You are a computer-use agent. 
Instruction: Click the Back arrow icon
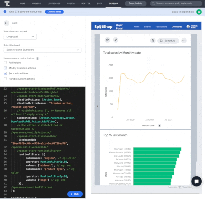6,23
